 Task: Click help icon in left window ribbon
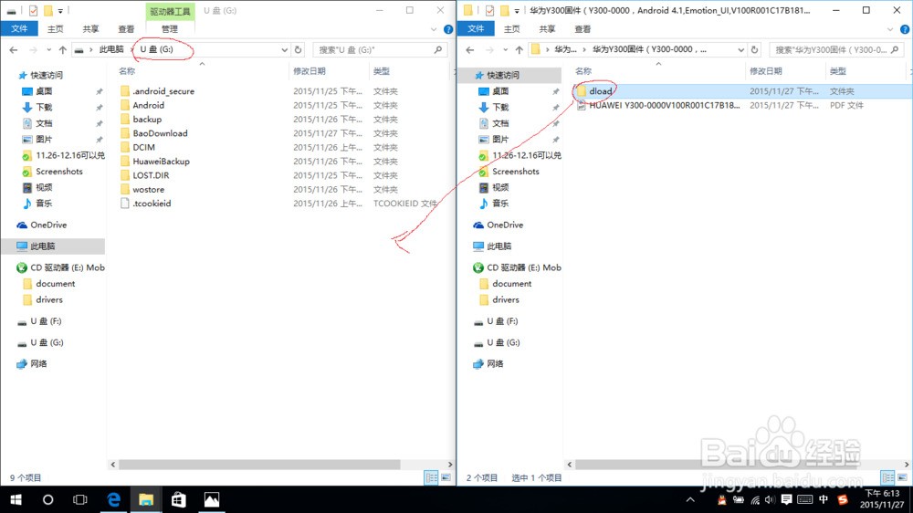(x=447, y=29)
